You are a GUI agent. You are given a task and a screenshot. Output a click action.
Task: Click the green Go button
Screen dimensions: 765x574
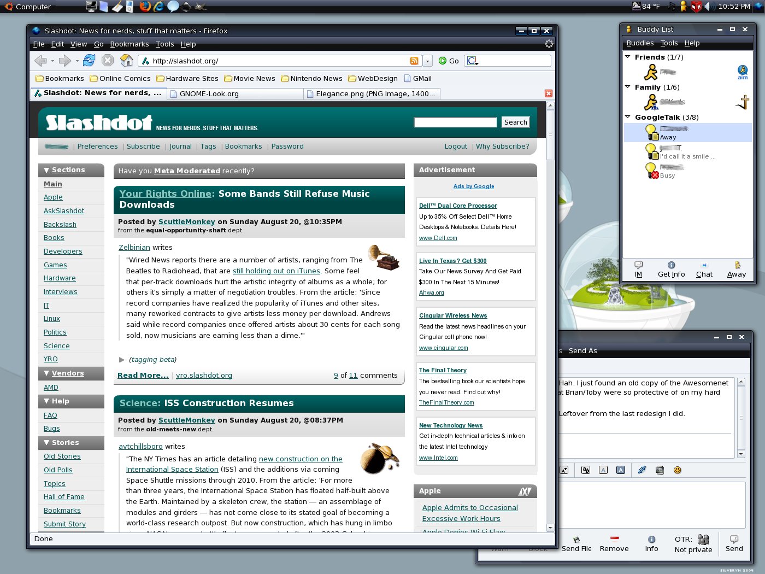[449, 61]
